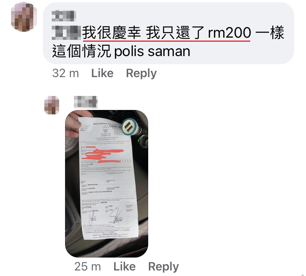
Task: Click the USB car charger in the photo
Action: 130,128
